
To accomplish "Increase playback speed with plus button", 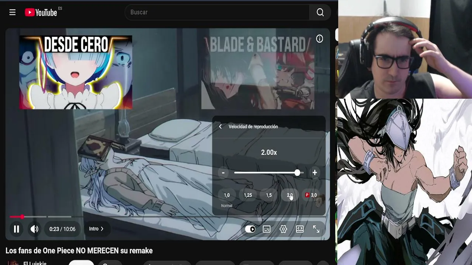I will click(x=315, y=173).
